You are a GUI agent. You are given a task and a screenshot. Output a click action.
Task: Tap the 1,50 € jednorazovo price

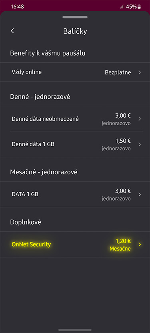pos(116,144)
